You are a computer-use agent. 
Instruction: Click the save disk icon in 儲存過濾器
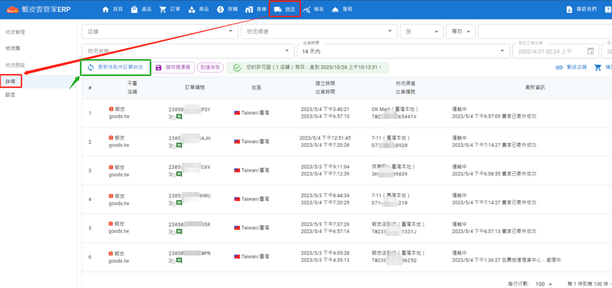tap(158, 68)
